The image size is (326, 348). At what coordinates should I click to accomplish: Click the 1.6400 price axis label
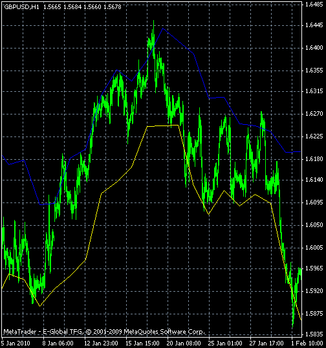click(x=314, y=48)
